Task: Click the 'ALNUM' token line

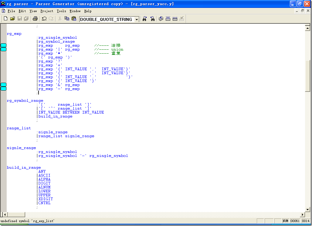Action: (x=44, y=187)
